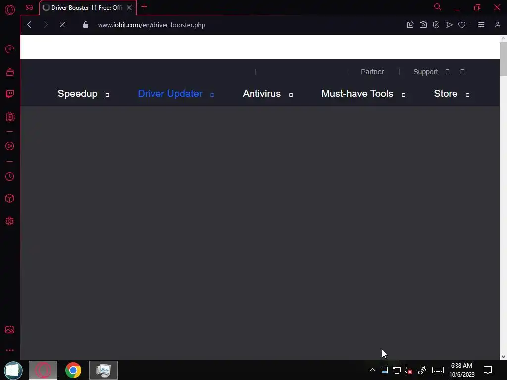Take a snapshot with the camera icon
Viewport: 507px width, 380px height.
[423, 25]
